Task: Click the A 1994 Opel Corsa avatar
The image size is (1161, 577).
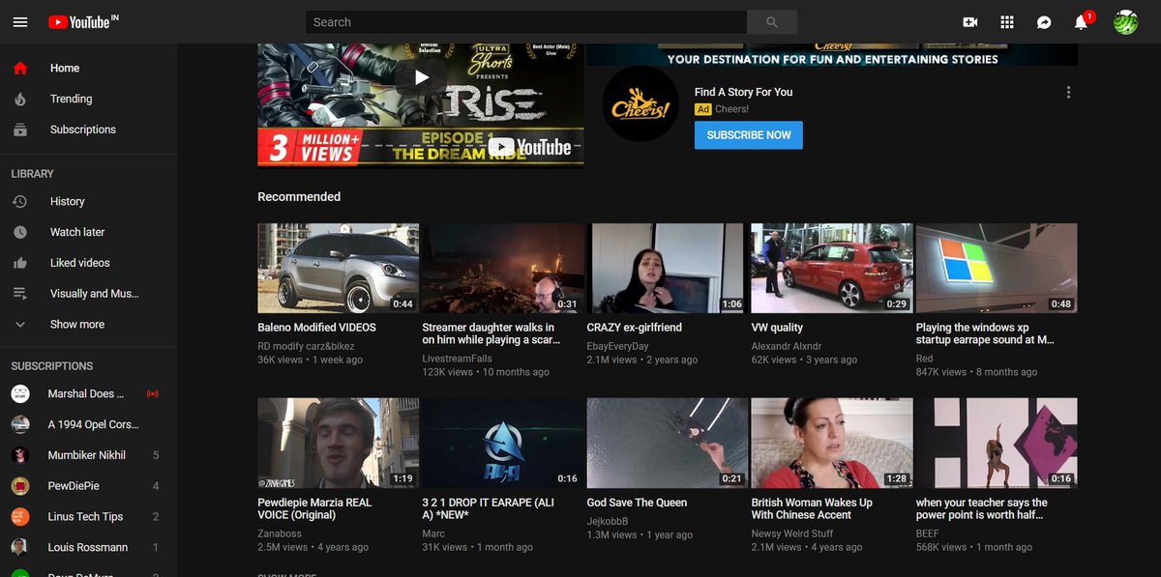Action: pyautogui.click(x=20, y=425)
